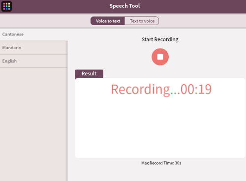
Task: Click the Start Recording label
Action: click(x=160, y=39)
